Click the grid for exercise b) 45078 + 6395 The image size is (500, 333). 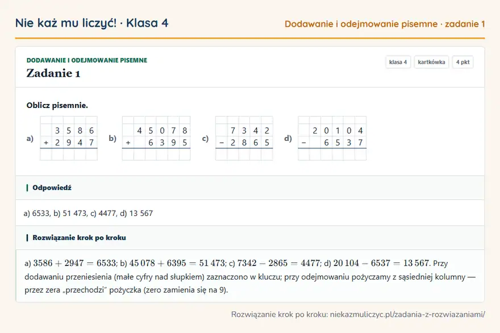(156, 138)
